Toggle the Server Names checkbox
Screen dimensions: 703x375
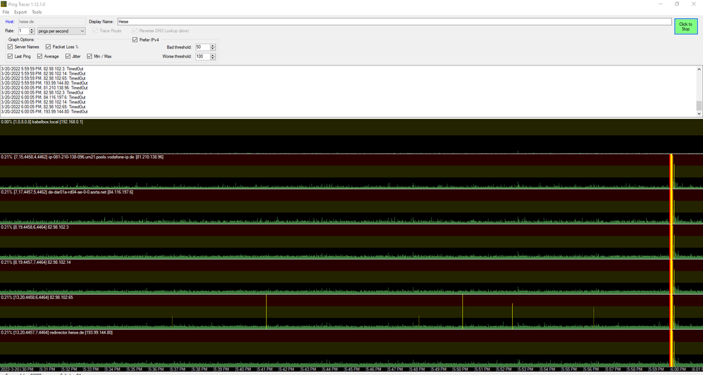pyautogui.click(x=11, y=46)
